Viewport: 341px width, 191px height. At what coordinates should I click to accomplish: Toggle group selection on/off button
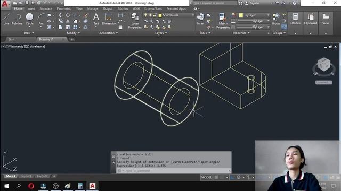coord(284,27)
